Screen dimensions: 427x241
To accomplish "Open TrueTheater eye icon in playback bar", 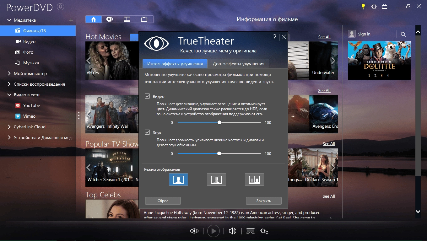I will click(x=194, y=231).
